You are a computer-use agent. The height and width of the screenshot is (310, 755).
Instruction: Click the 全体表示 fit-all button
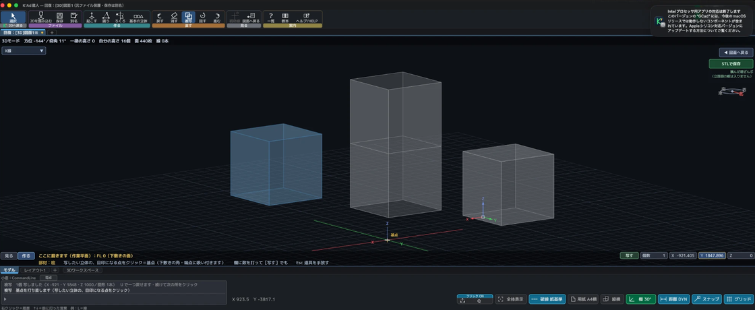tap(510, 299)
